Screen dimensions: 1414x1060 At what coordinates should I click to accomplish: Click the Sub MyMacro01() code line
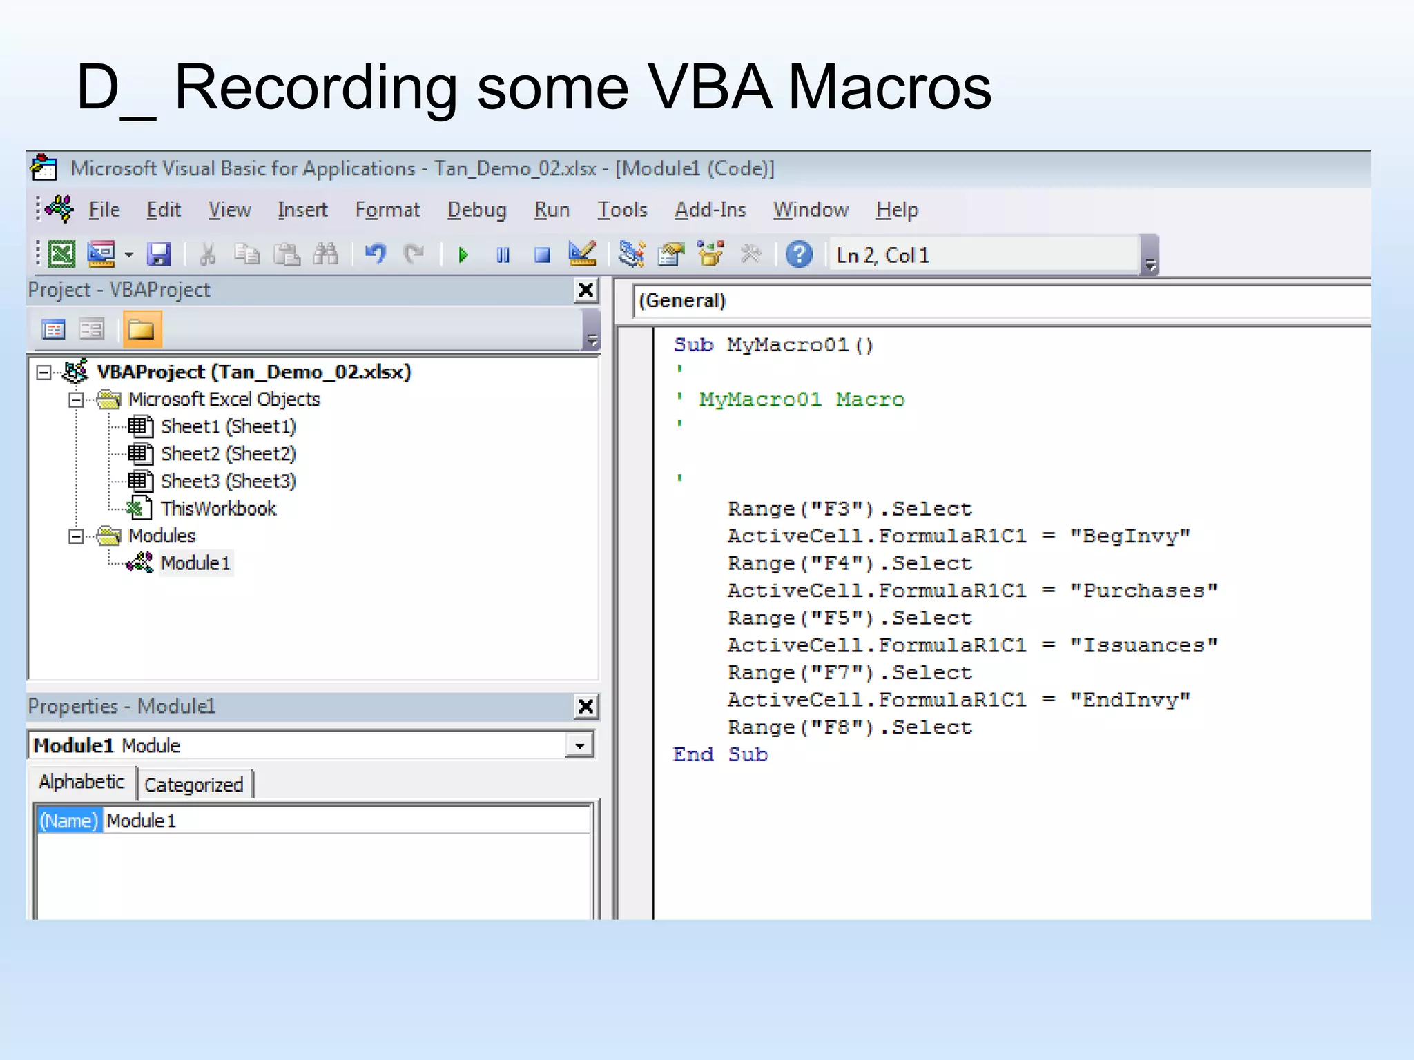pyautogui.click(x=773, y=345)
